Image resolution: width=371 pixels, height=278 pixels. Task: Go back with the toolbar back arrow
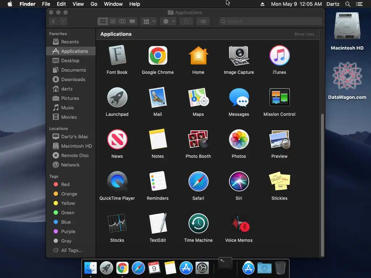pyautogui.click(x=54, y=21)
